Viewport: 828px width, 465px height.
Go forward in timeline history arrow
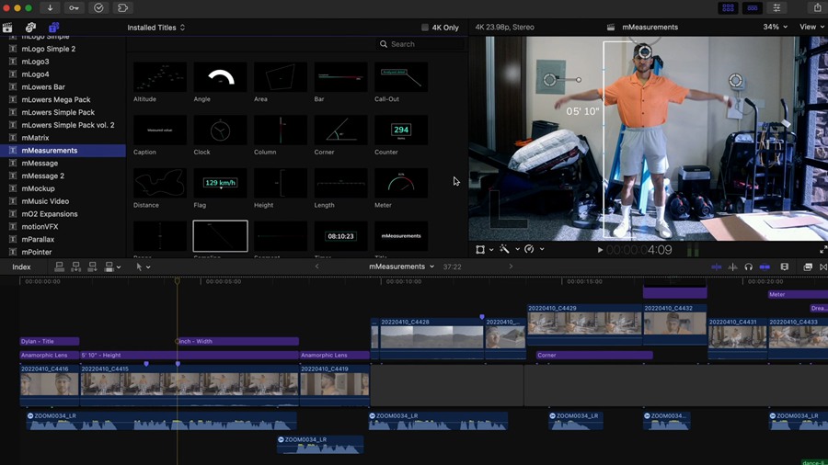tap(511, 267)
